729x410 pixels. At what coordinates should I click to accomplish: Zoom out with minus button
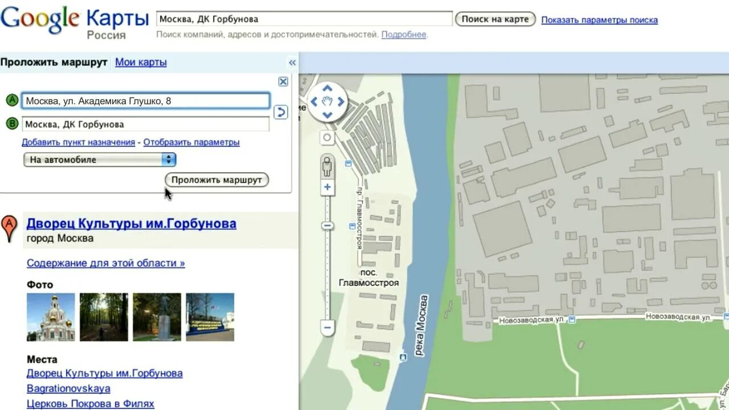pyautogui.click(x=327, y=327)
